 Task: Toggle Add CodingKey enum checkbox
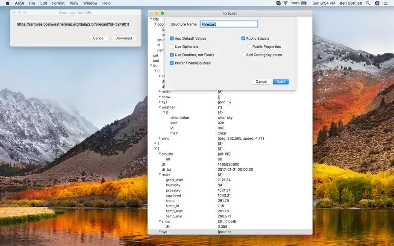[243, 55]
